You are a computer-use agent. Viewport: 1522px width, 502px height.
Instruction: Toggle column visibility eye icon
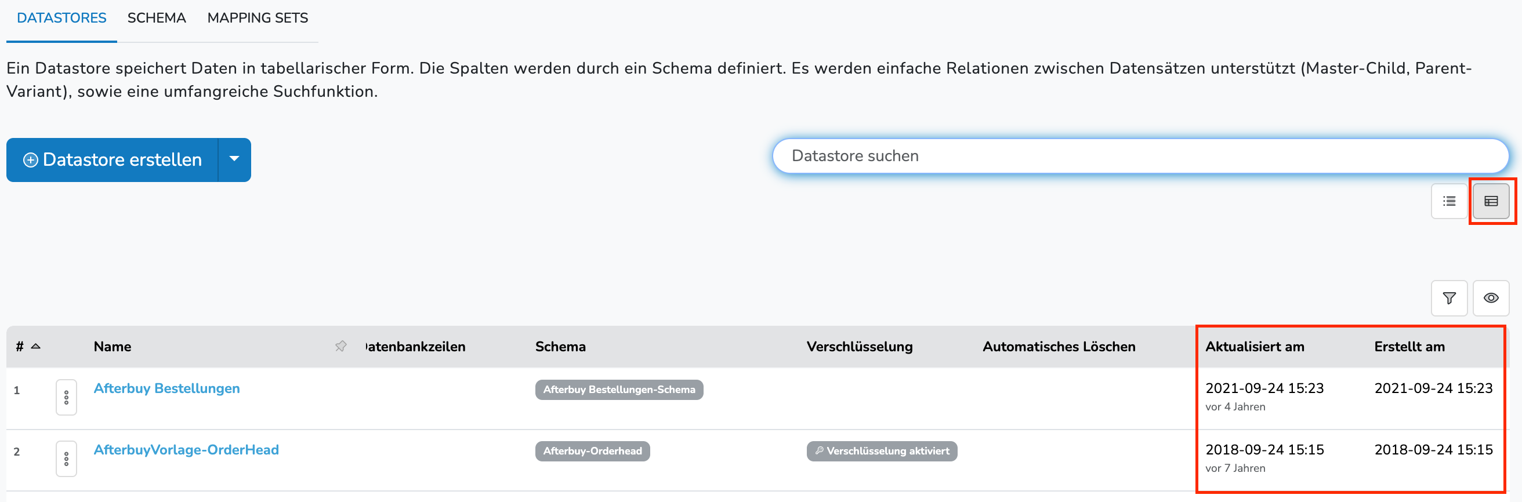point(1491,299)
